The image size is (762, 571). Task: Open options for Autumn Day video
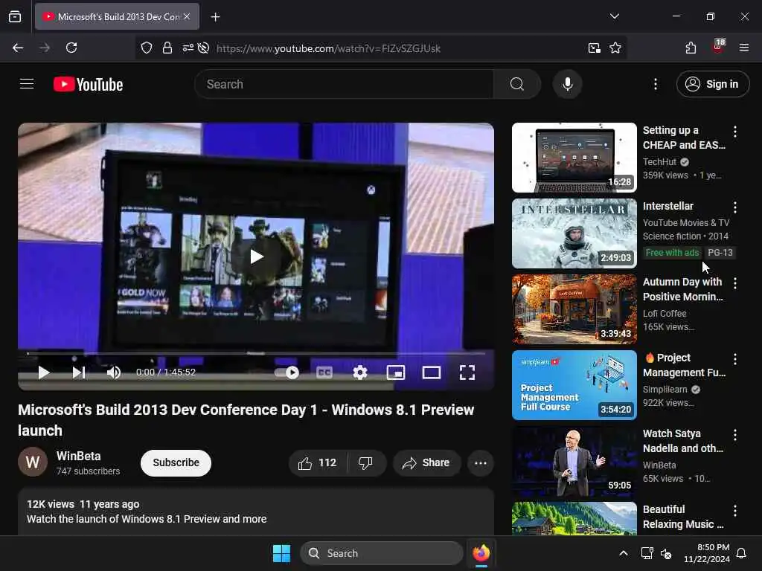point(734,283)
